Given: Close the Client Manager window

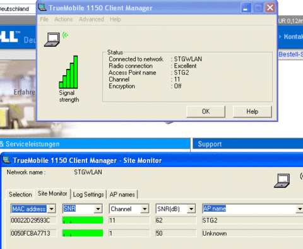Looking at the screenshot, I should click(x=270, y=8).
